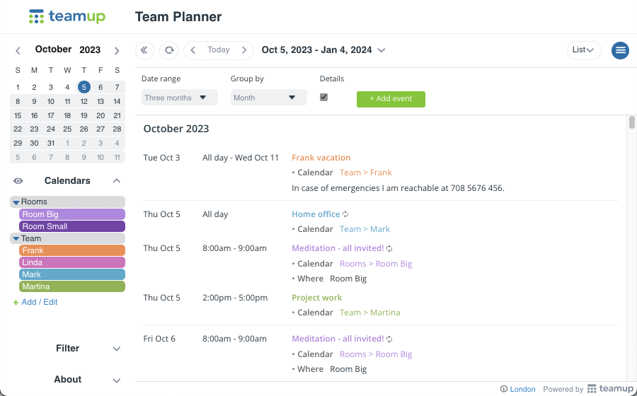This screenshot has height=396, width=637.
Task: Refresh the calendar with reload icon
Action: [x=169, y=50]
